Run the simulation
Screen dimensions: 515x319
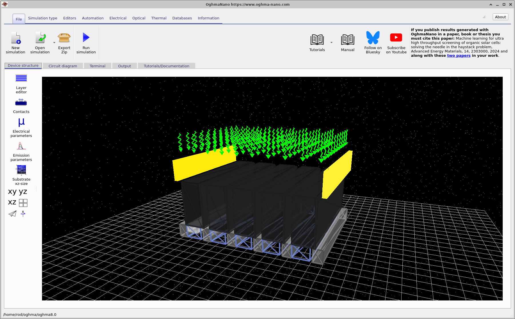86,42
